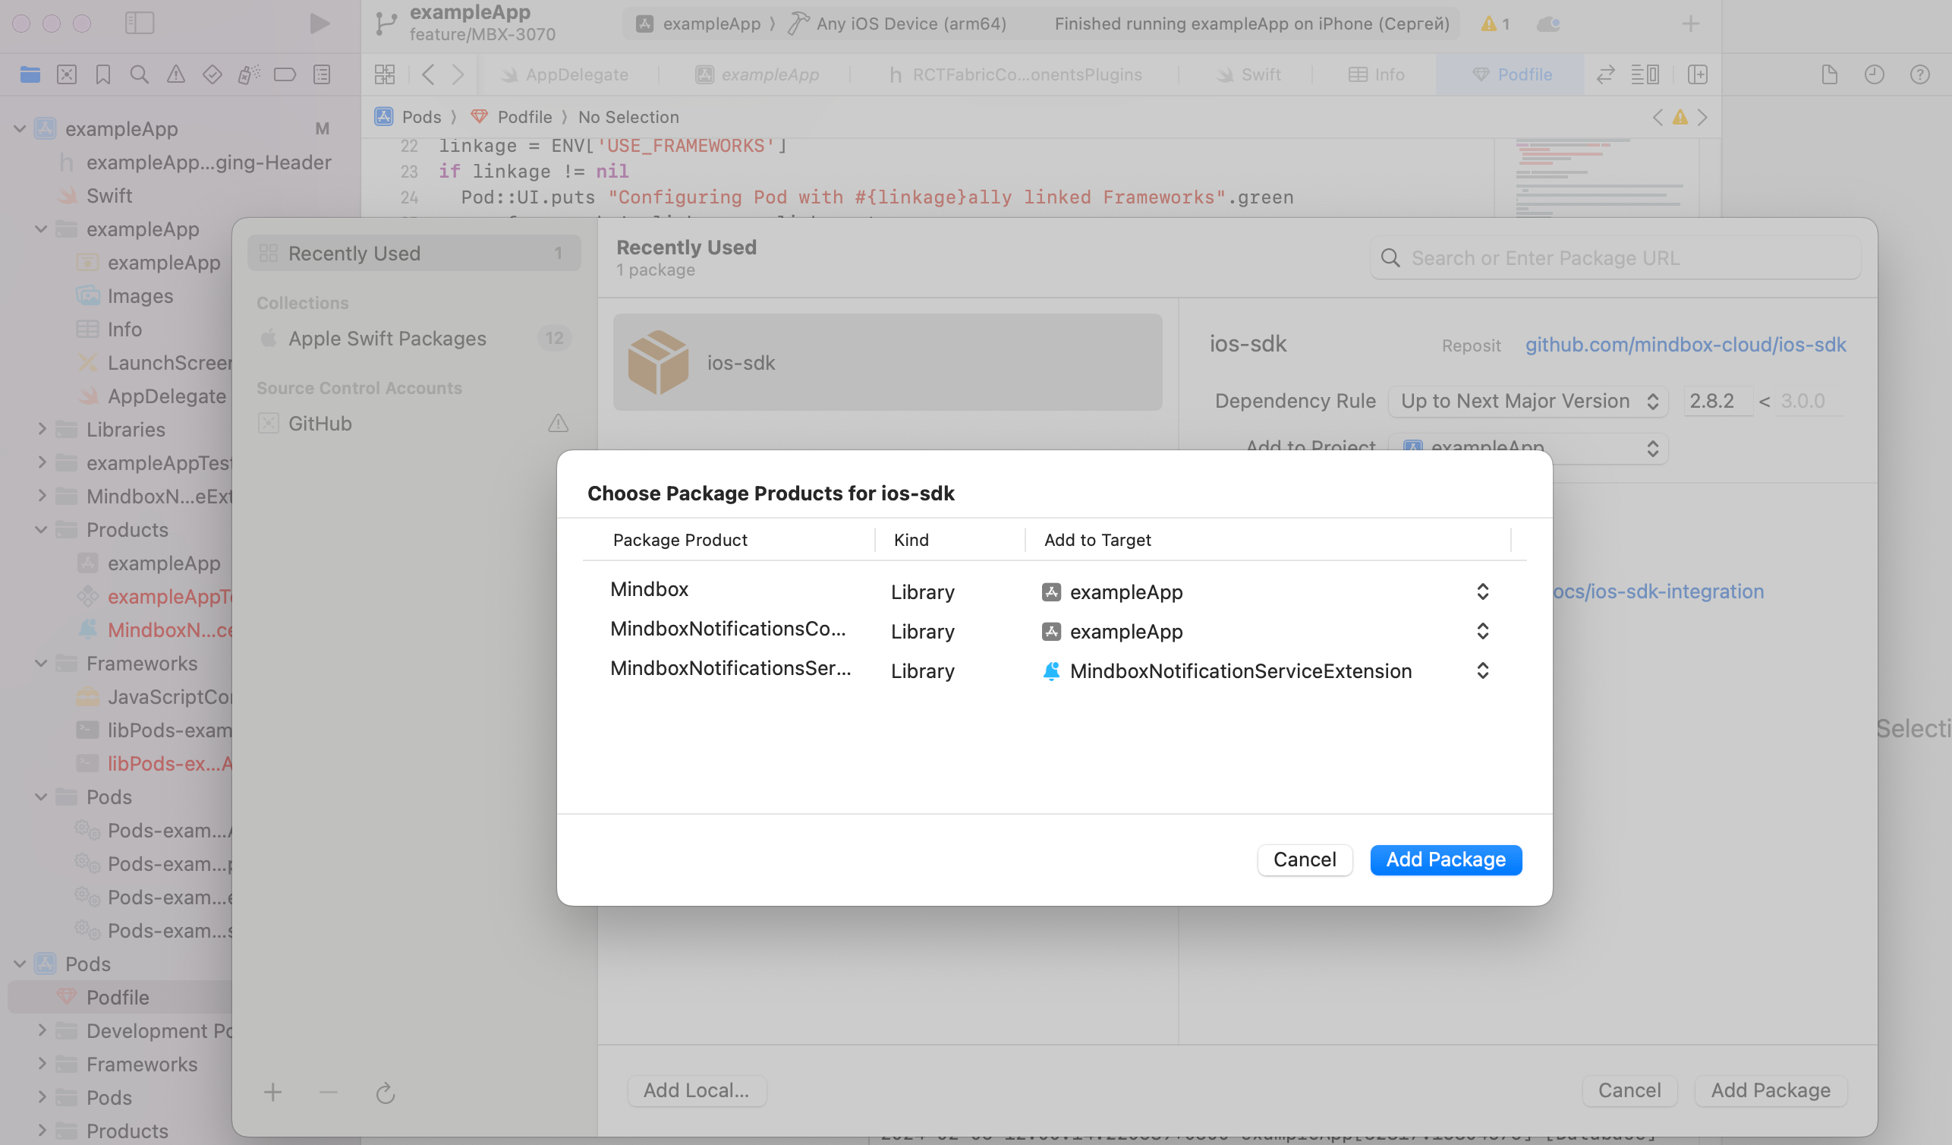Click the exampleApp scheme selector

698,24
